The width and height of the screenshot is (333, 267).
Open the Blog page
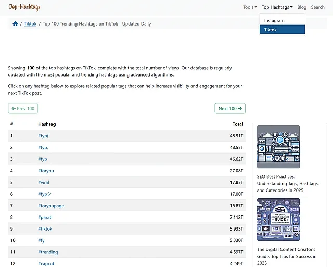pyautogui.click(x=302, y=7)
